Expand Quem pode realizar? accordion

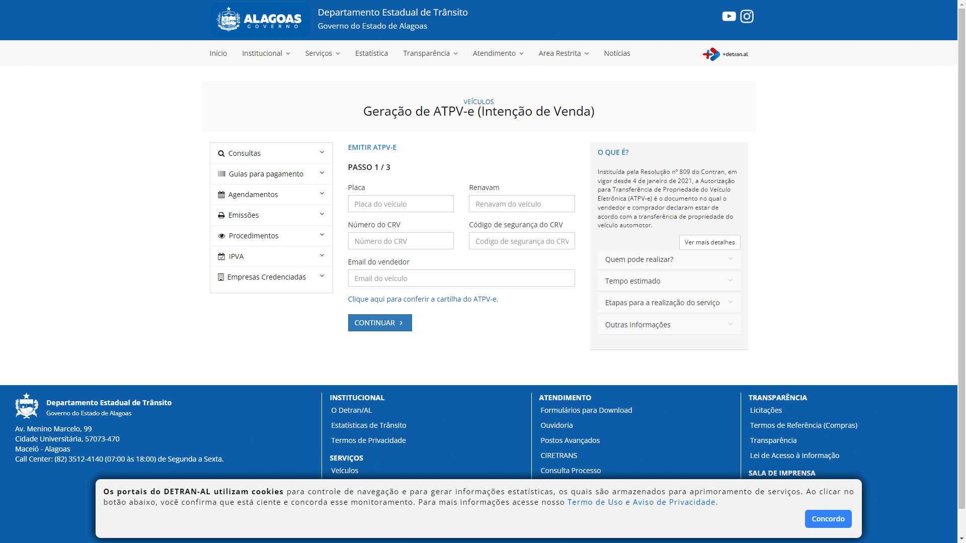pos(668,259)
